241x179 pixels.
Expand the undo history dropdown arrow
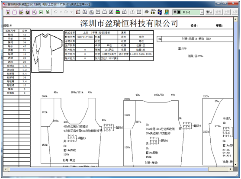tap(61, 12)
